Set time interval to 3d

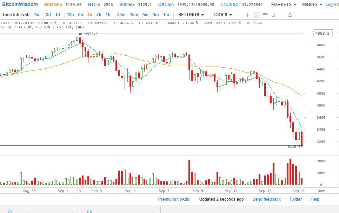[48, 15]
